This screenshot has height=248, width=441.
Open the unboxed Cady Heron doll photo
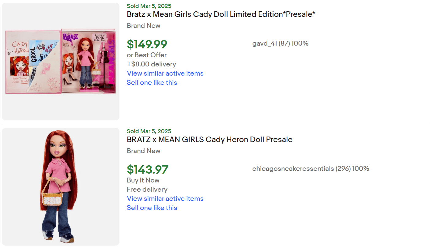tap(61, 186)
